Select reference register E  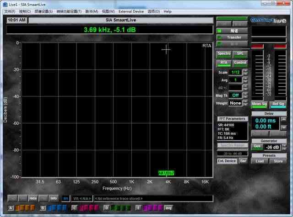138,208
